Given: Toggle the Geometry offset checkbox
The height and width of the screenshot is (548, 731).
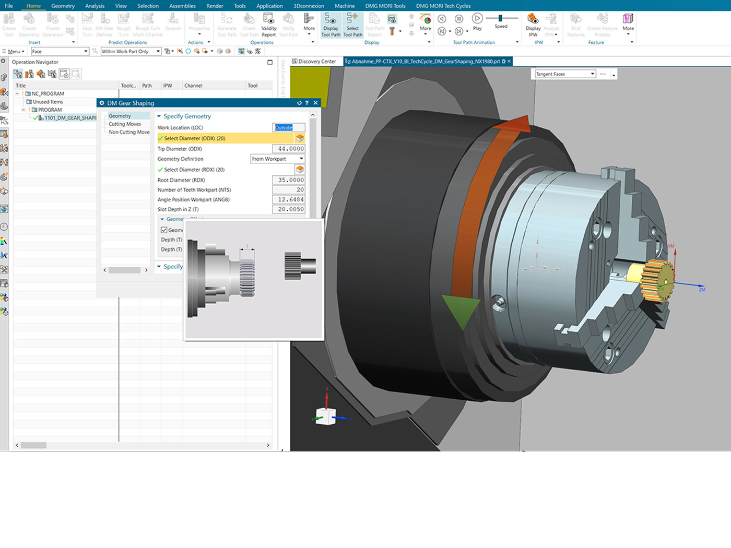Looking at the screenshot, I should pyautogui.click(x=164, y=230).
